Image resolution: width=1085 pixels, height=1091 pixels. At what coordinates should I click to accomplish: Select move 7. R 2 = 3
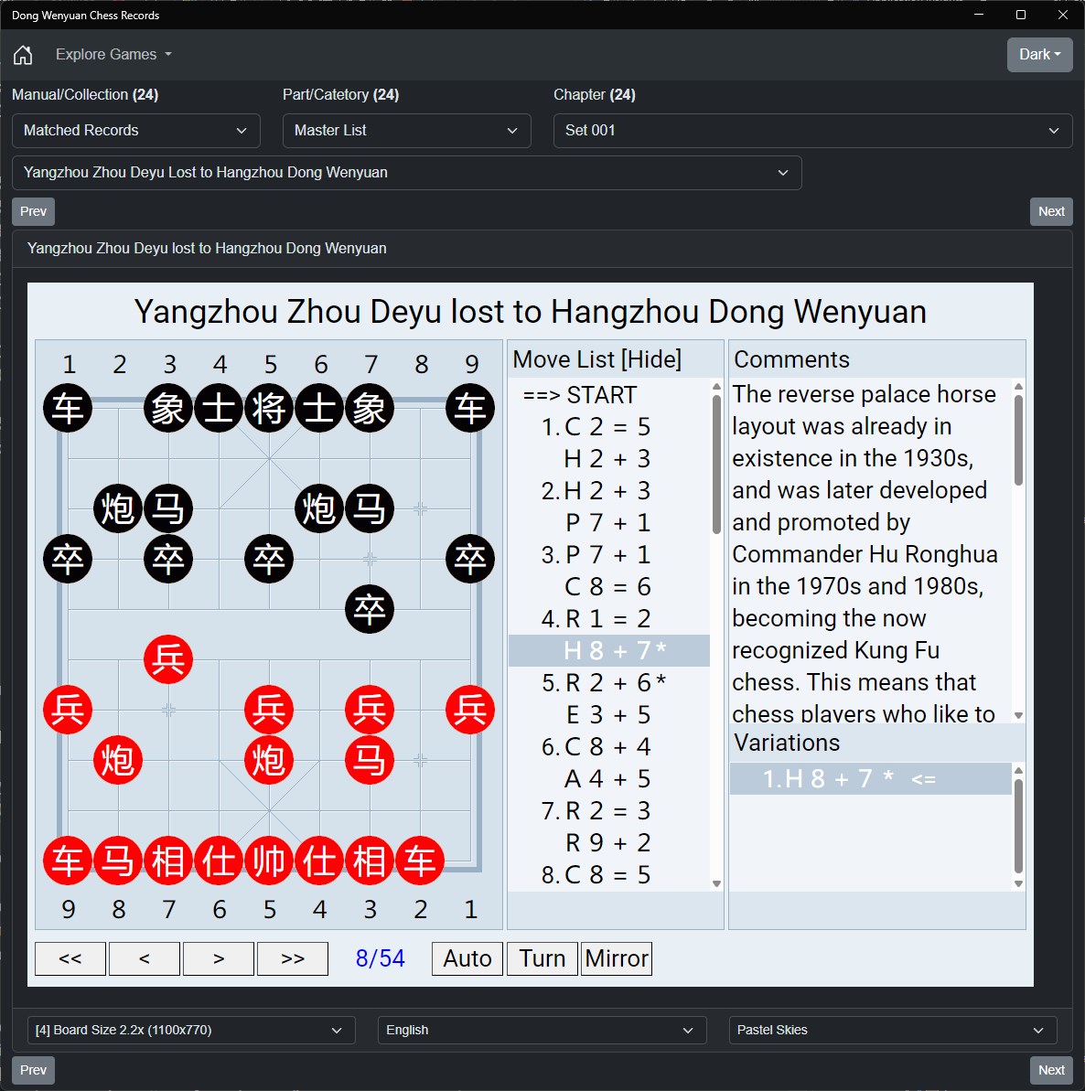tap(609, 811)
